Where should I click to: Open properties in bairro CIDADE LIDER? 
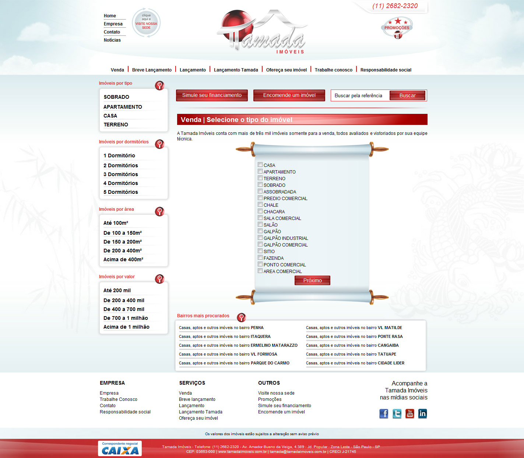click(x=355, y=363)
